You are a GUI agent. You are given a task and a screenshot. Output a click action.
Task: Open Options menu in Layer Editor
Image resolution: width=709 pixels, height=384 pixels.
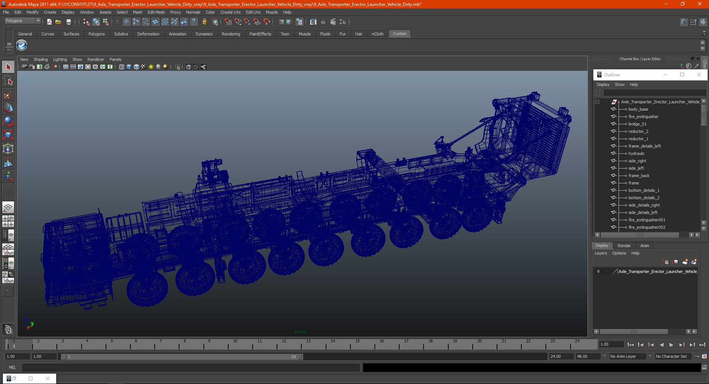(x=619, y=253)
